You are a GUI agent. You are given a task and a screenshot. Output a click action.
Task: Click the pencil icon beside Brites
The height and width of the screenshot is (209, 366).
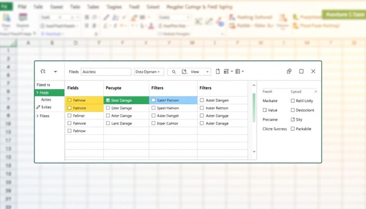(38, 107)
